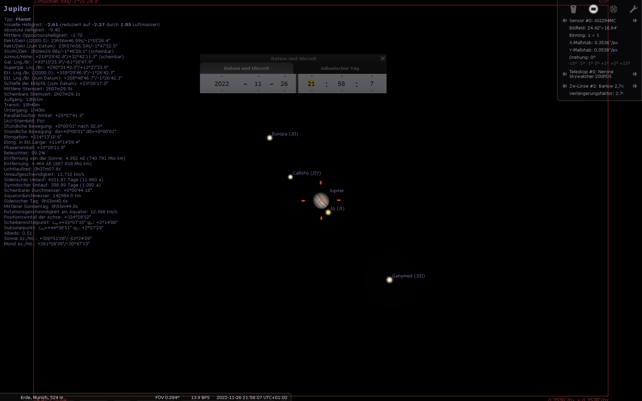Reset sensor rotation using the 0° link
Viewport: 642px width, 401px height.
point(598,63)
